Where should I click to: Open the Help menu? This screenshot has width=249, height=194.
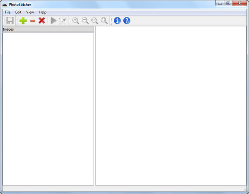(x=43, y=12)
